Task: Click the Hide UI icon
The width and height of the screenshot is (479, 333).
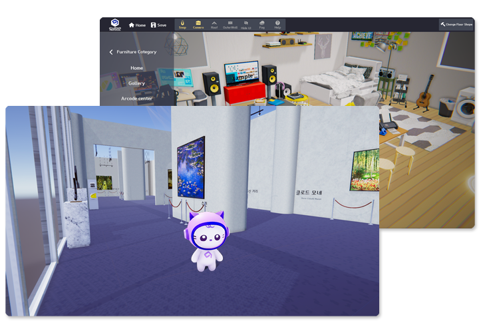Action: [x=246, y=25]
